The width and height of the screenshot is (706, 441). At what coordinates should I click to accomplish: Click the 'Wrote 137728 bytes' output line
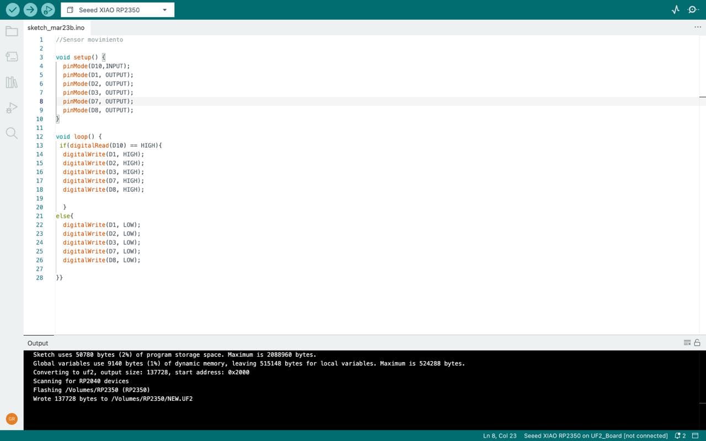[x=113, y=399]
